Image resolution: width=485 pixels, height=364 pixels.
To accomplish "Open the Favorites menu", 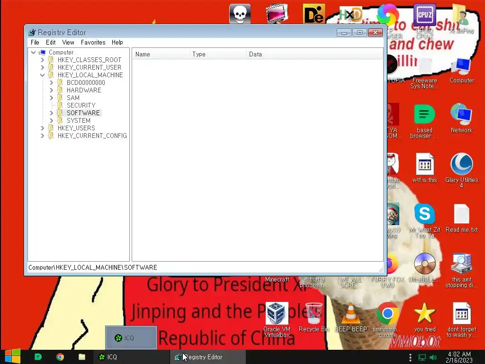I will click(93, 42).
